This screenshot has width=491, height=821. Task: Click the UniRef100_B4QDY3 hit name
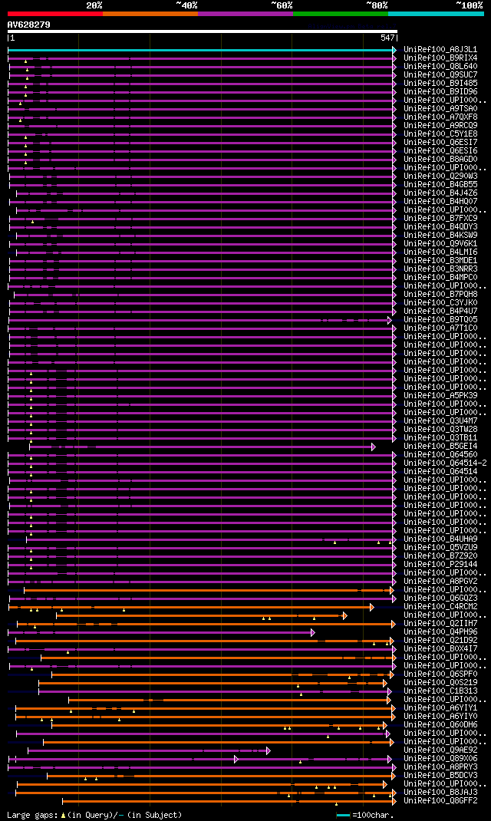(x=440, y=226)
